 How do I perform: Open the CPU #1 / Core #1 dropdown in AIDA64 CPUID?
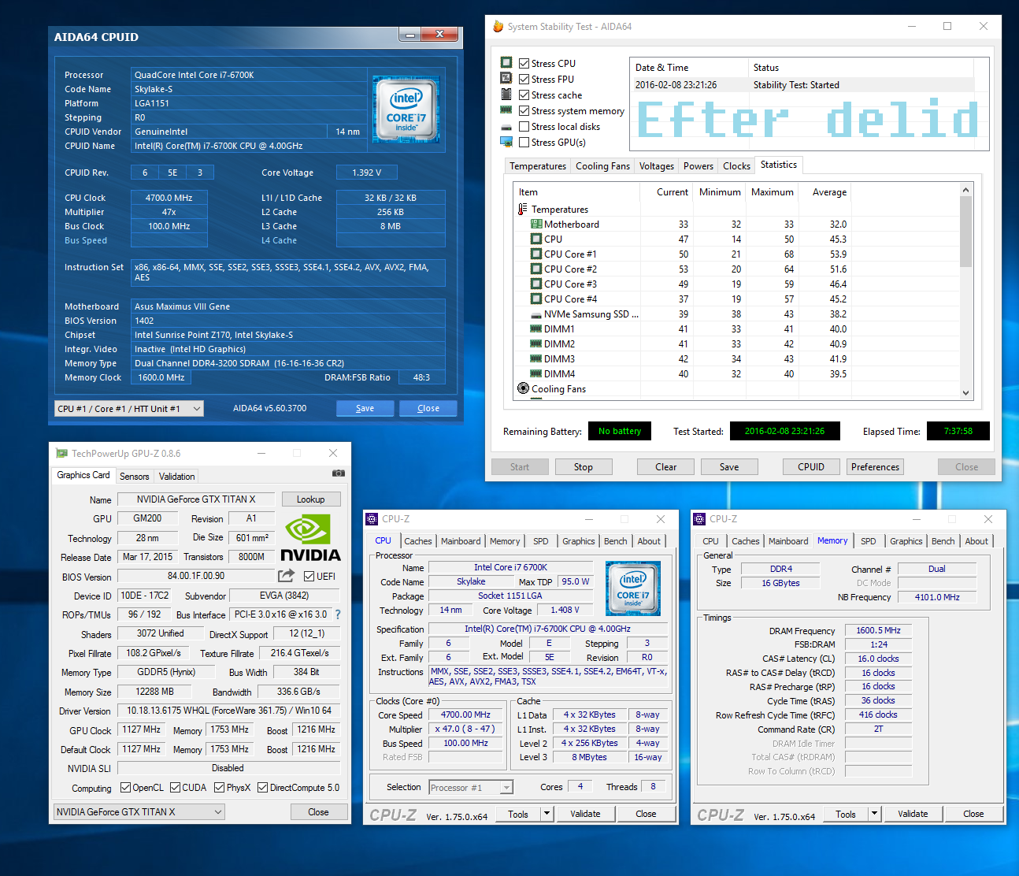129,408
